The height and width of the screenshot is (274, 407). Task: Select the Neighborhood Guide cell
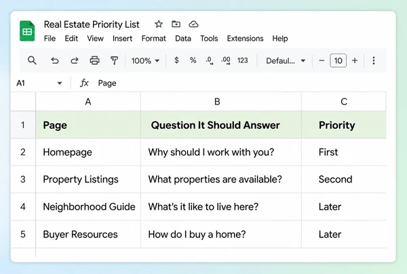[x=88, y=207]
